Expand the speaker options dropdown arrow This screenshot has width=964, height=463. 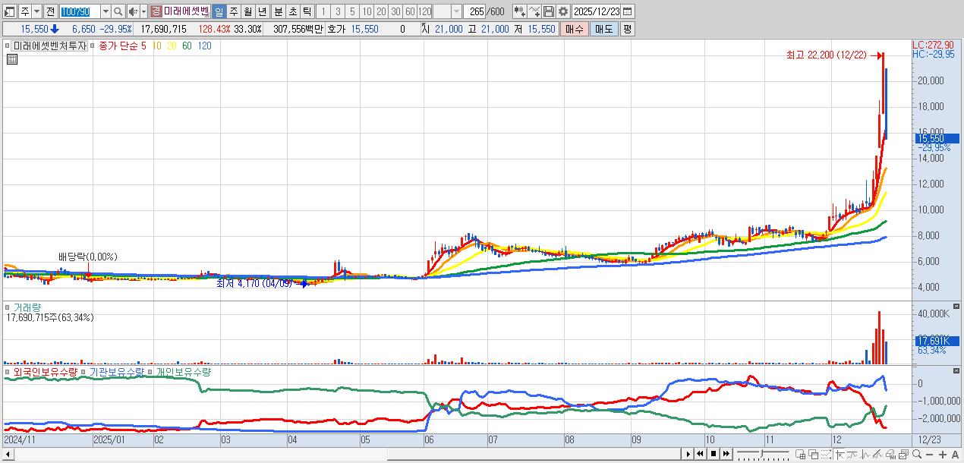(x=143, y=11)
